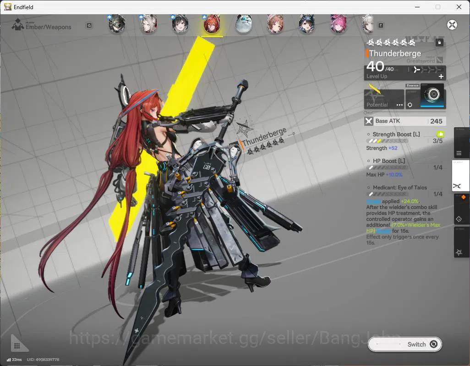The width and height of the screenshot is (470, 366).
Task: Open the side tab with list lines icon
Action: (461, 143)
